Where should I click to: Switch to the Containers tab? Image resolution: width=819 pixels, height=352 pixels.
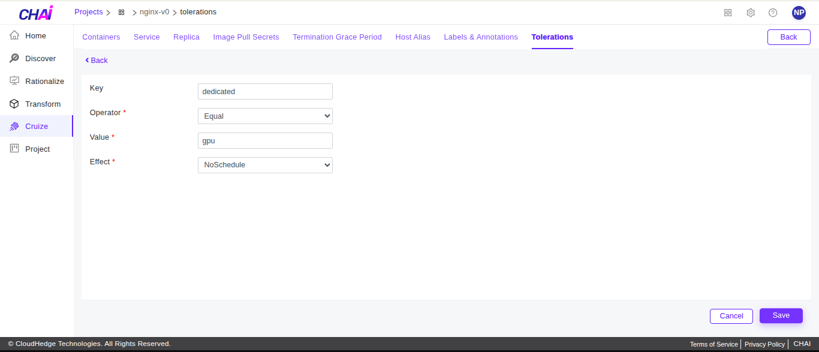101,37
